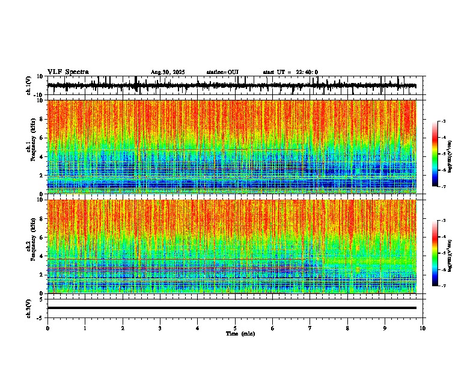
Task: Click the "-3" label on ch.2 colorbar
Action: tap(444, 221)
